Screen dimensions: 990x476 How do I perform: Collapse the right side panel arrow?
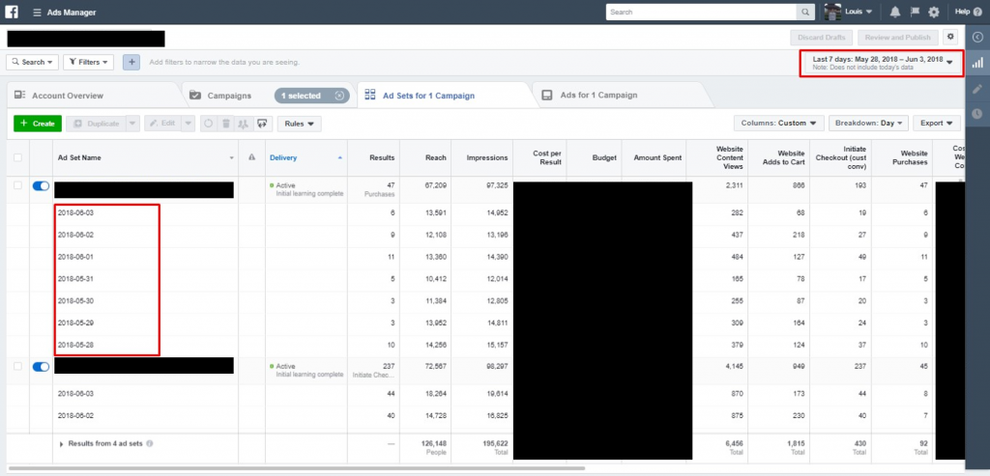tap(977, 38)
